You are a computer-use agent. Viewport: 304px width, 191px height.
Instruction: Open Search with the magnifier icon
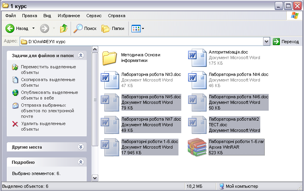point(78,29)
